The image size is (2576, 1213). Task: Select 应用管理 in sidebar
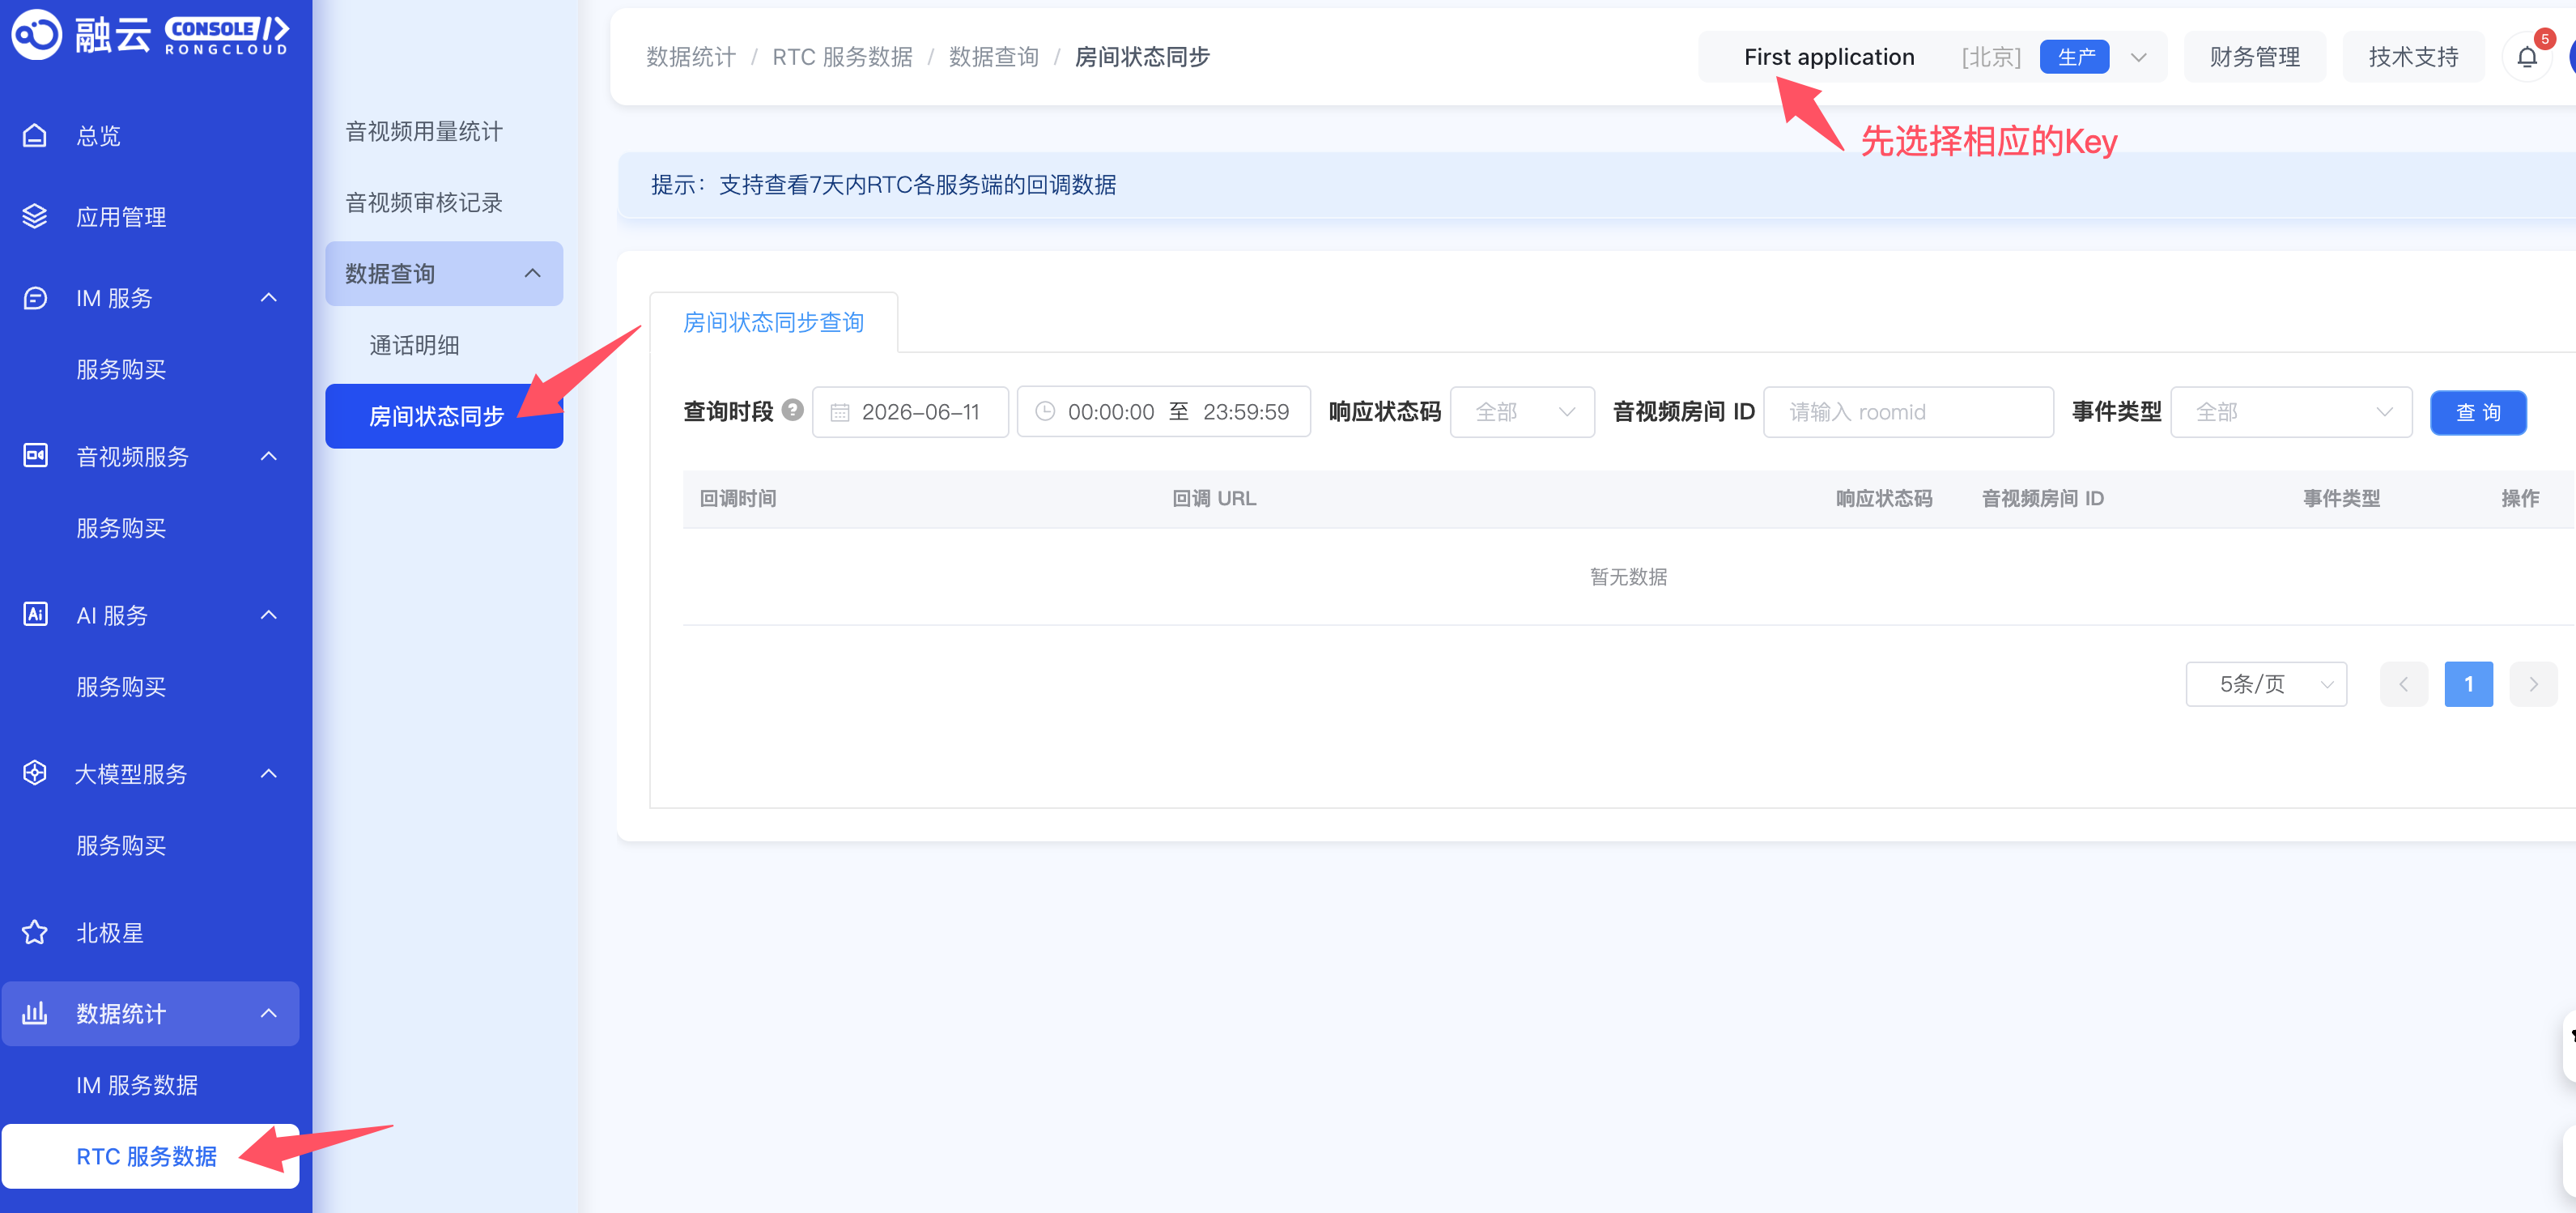[x=121, y=217]
